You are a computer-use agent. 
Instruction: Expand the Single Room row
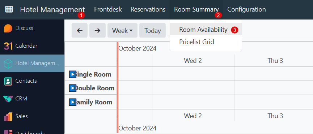tap(73, 74)
